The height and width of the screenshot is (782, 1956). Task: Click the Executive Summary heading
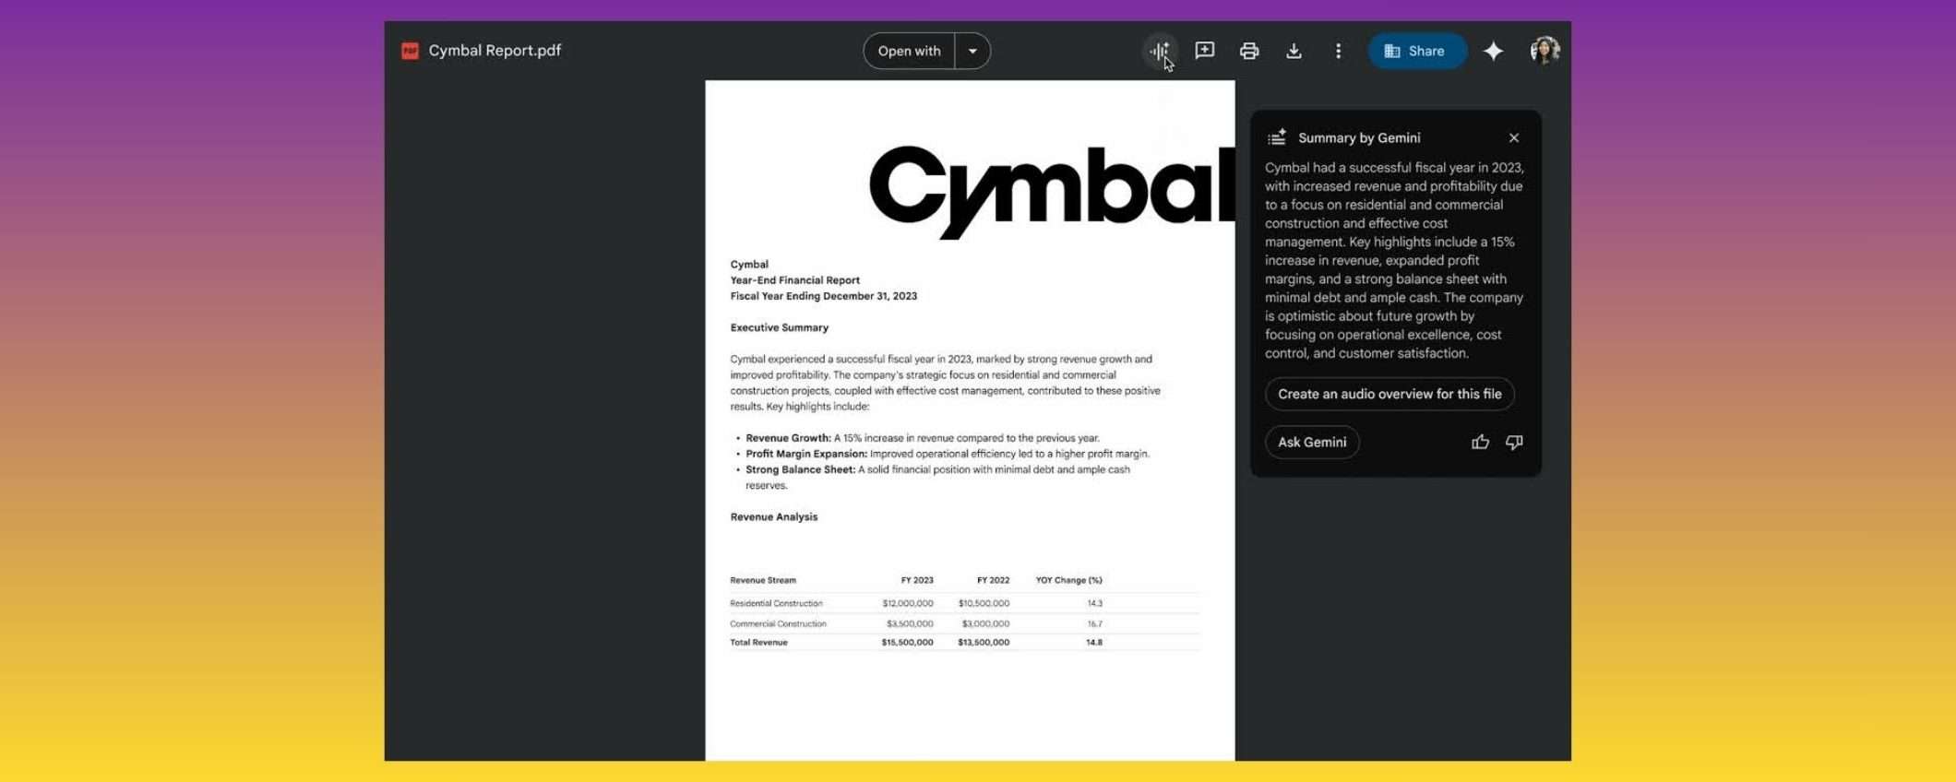(x=779, y=327)
